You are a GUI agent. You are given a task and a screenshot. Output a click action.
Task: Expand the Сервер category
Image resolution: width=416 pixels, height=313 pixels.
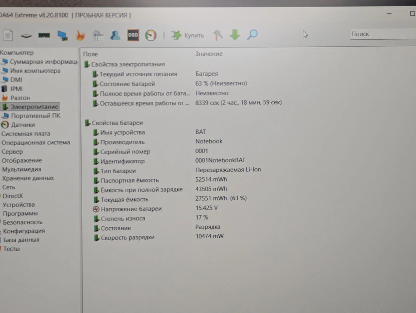click(12, 152)
